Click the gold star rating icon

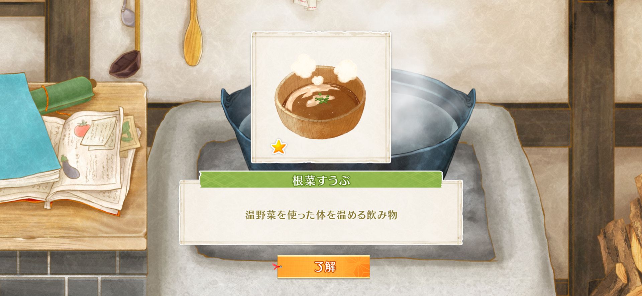[279, 147]
